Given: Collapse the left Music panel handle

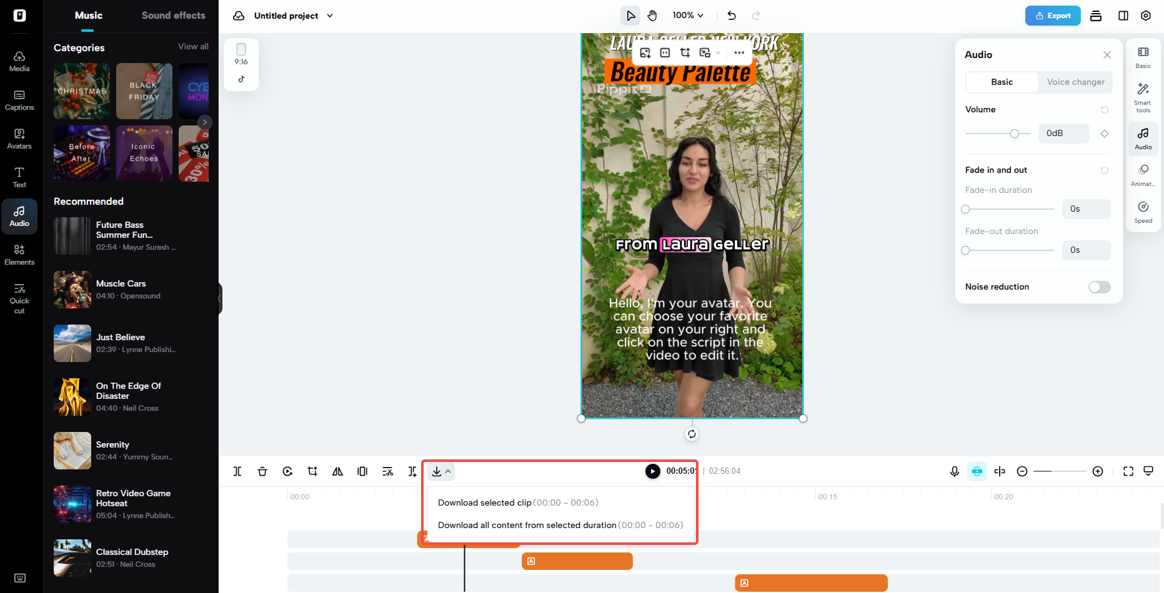Looking at the screenshot, I should click(219, 298).
